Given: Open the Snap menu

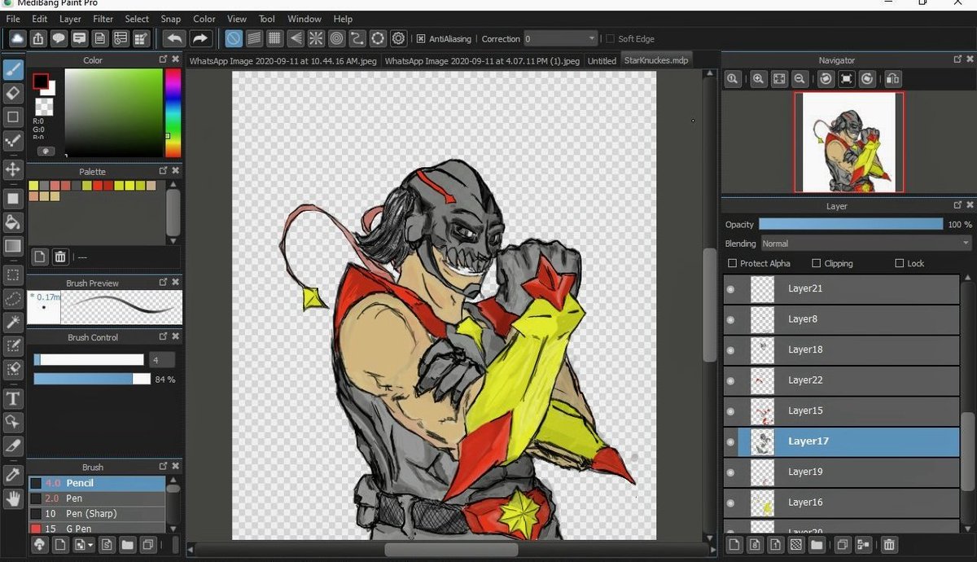Looking at the screenshot, I should (x=171, y=19).
